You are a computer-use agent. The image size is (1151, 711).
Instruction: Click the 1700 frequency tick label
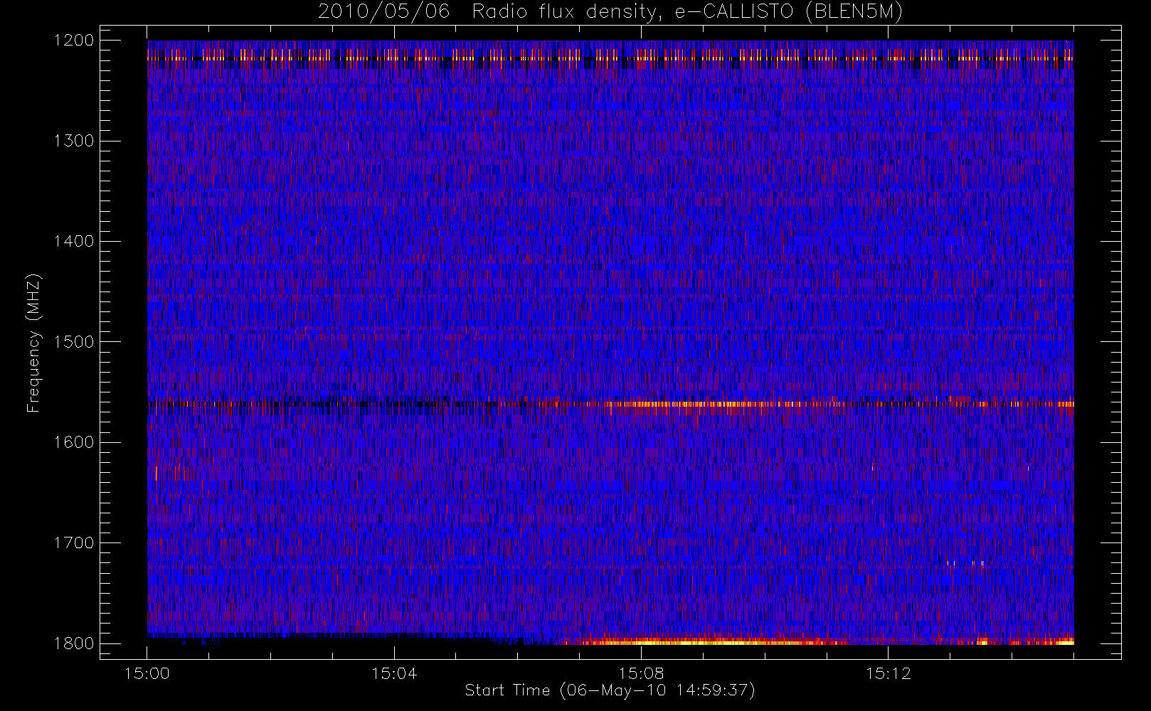click(x=74, y=542)
